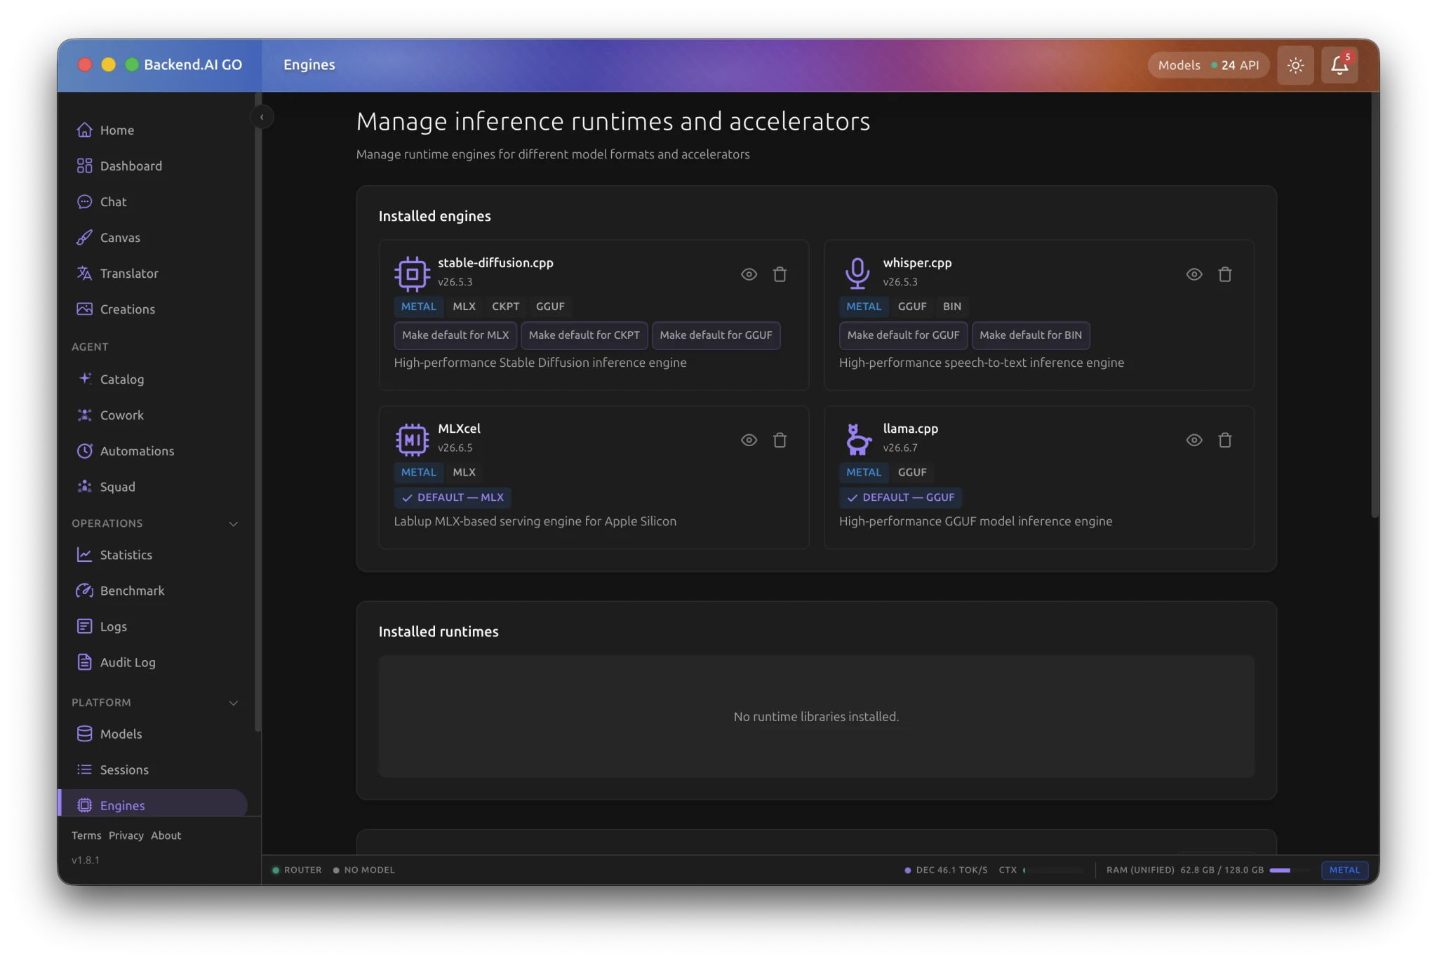Click the whisper.cpp microphone icon
The image size is (1437, 961).
(x=857, y=274)
